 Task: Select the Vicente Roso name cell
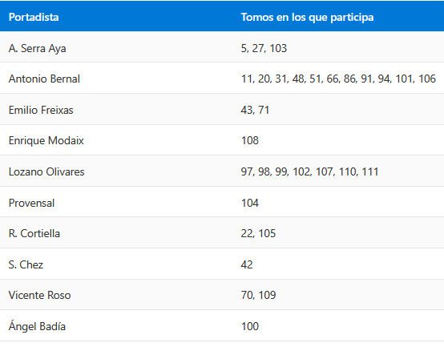point(39,296)
